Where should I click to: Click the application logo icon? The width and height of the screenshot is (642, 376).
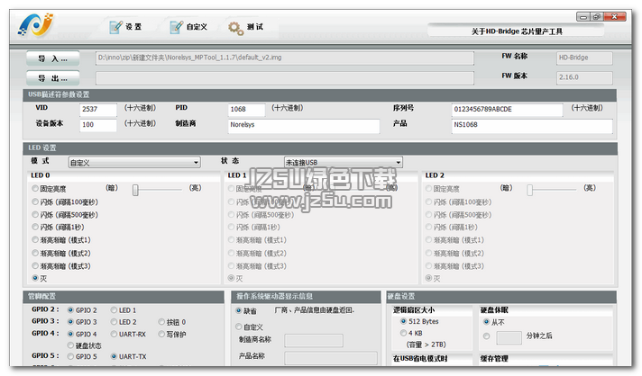36,25
